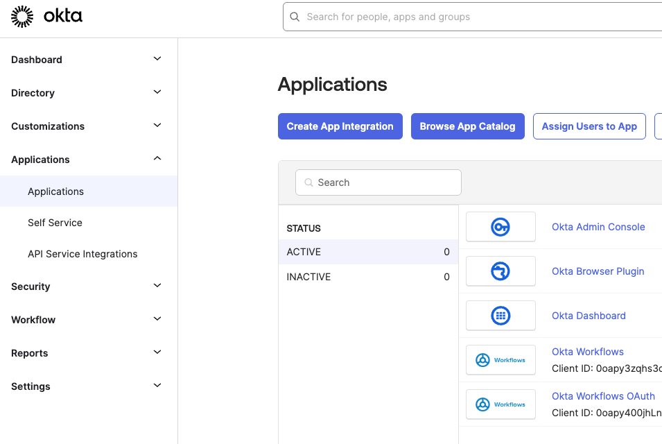The image size is (662, 444).
Task: Expand the Settings menu chevron
Action: [157, 386]
